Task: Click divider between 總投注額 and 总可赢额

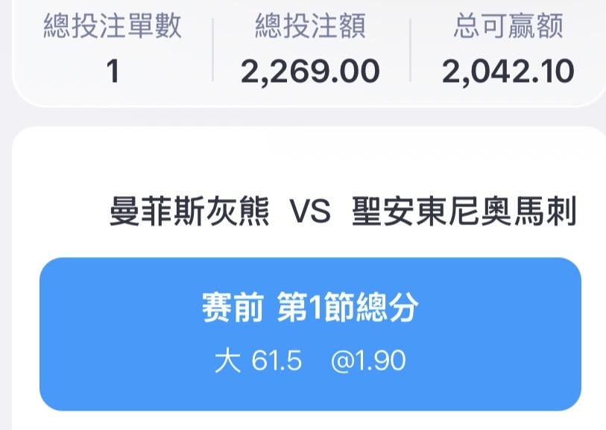Action: pos(410,50)
